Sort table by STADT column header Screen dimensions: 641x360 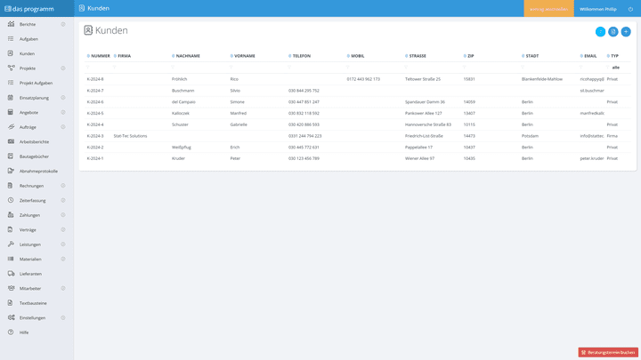pos(531,56)
